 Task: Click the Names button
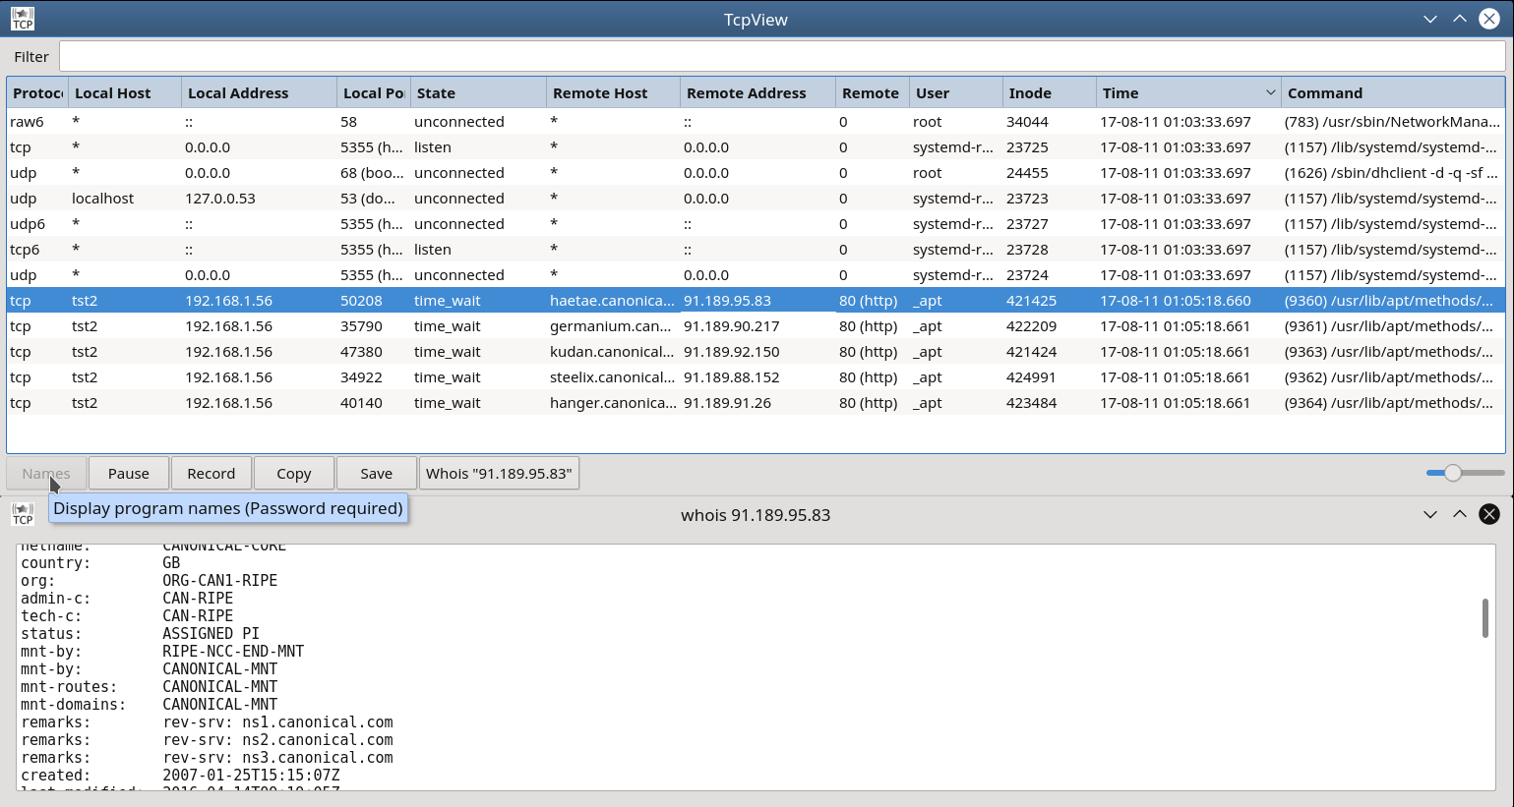pos(46,473)
